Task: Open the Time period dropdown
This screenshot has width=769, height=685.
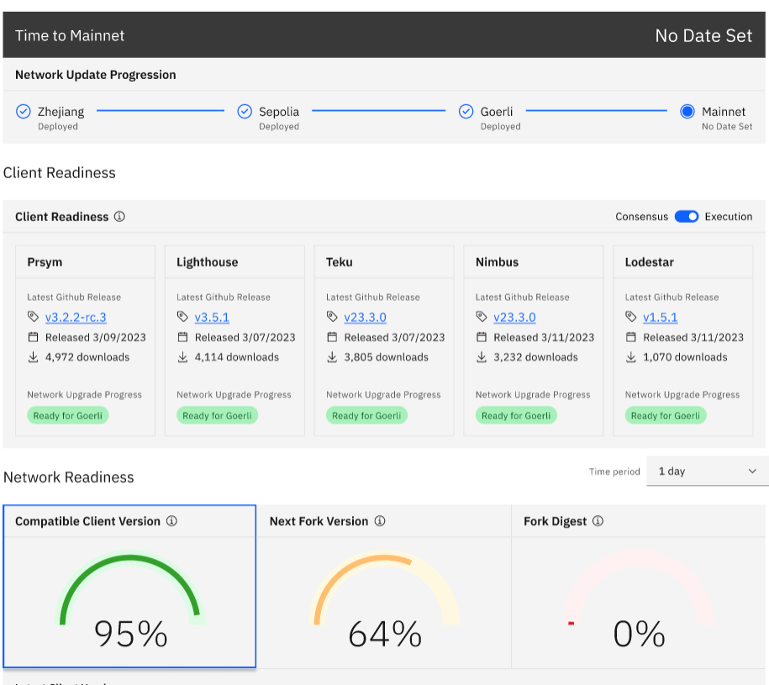Action: click(707, 472)
